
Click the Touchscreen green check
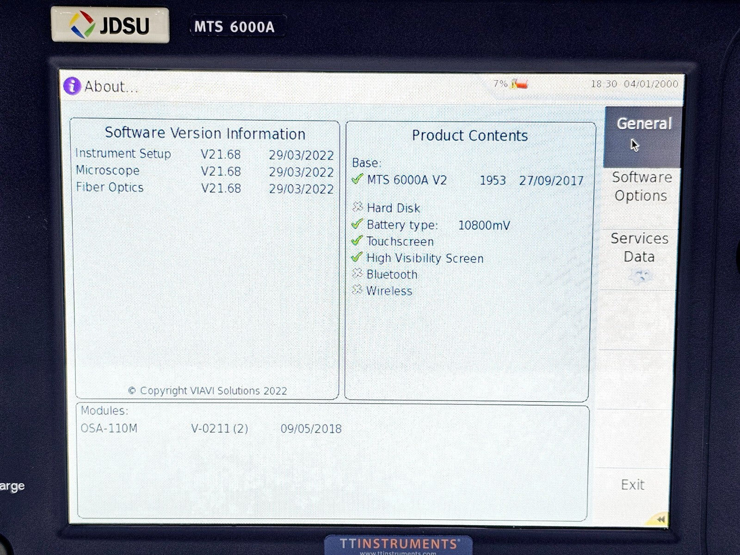click(357, 240)
